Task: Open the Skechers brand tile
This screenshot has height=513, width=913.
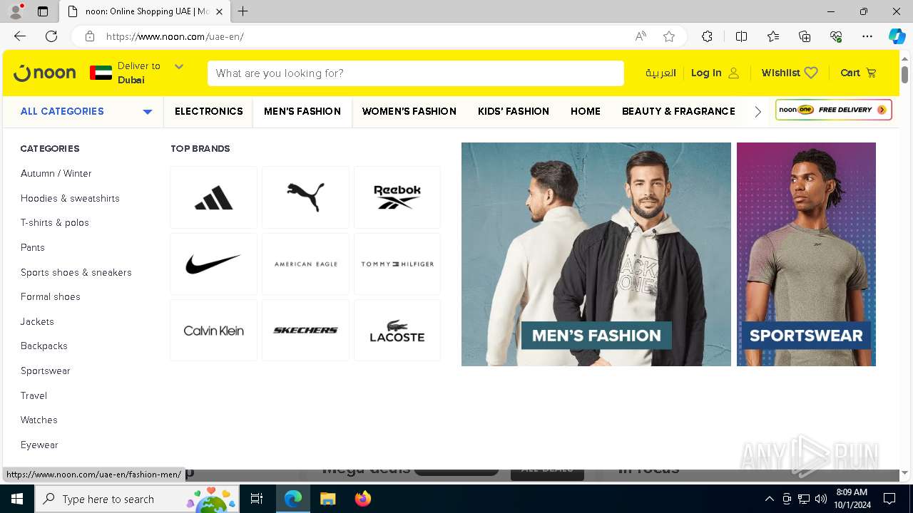Action: point(305,331)
